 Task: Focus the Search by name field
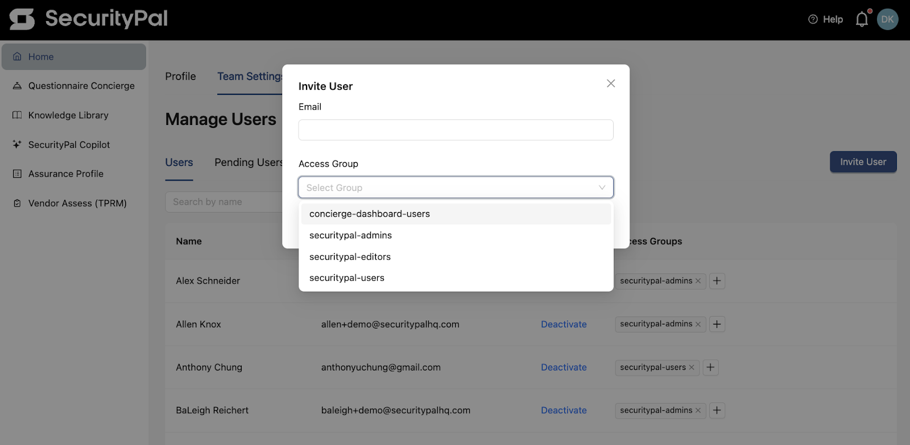pyautogui.click(x=224, y=202)
